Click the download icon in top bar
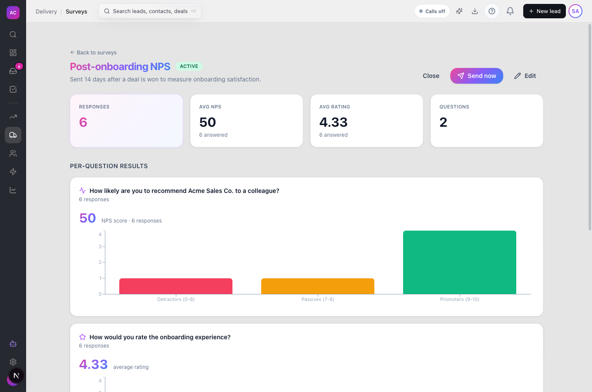Viewport: 592px width, 392px height. pos(475,11)
